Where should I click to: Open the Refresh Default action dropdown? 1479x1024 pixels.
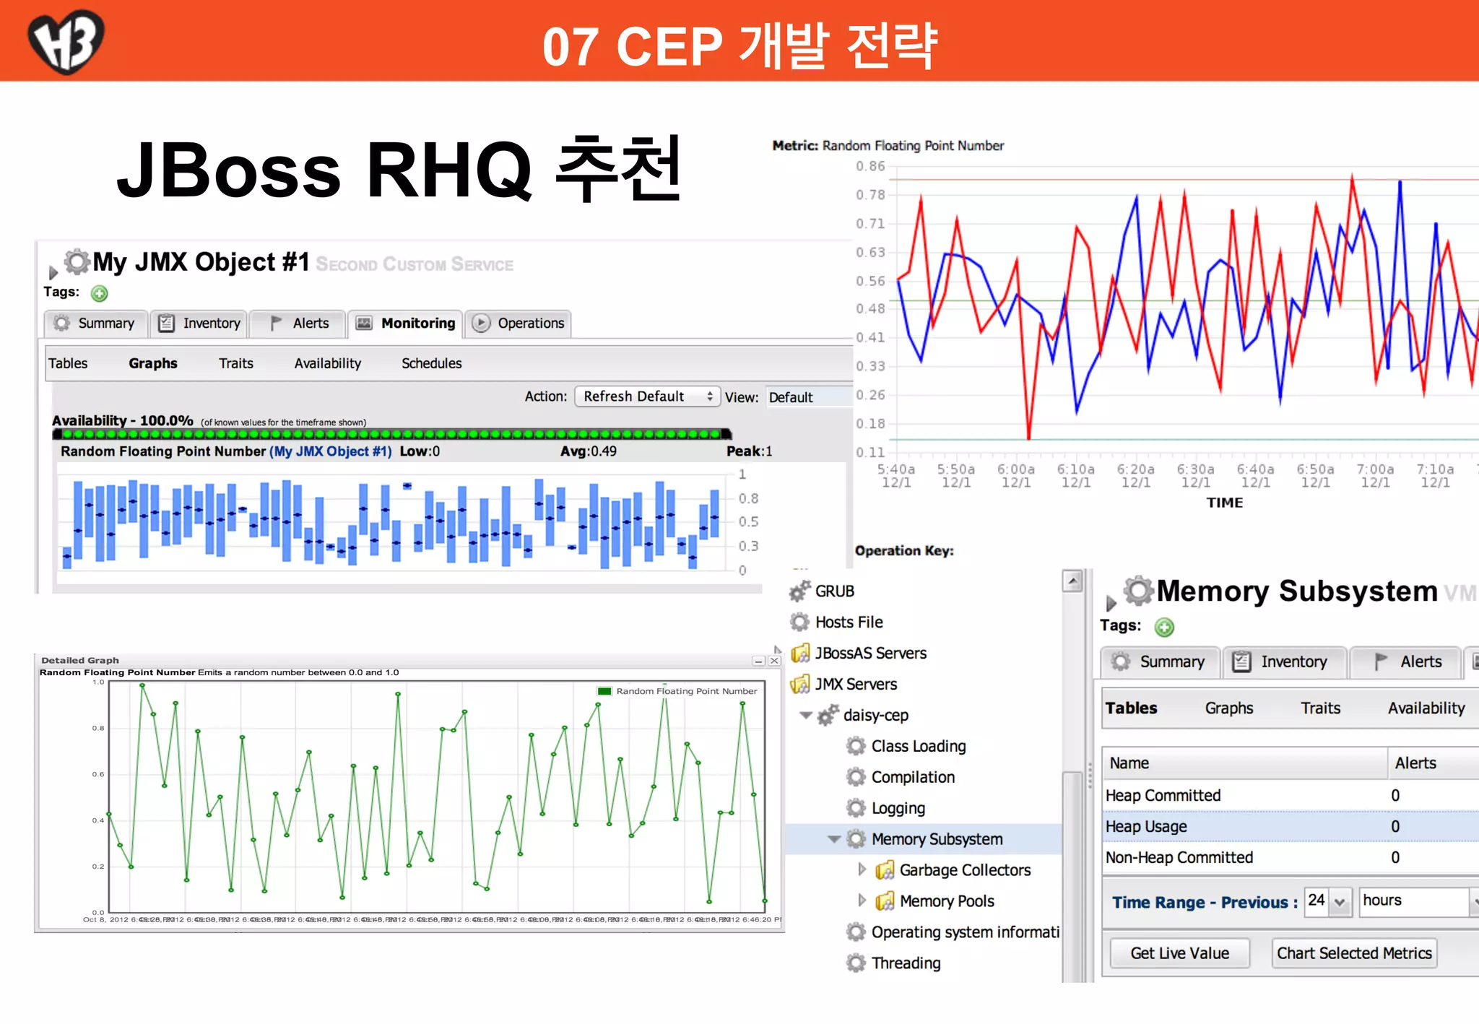(x=647, y=396)
